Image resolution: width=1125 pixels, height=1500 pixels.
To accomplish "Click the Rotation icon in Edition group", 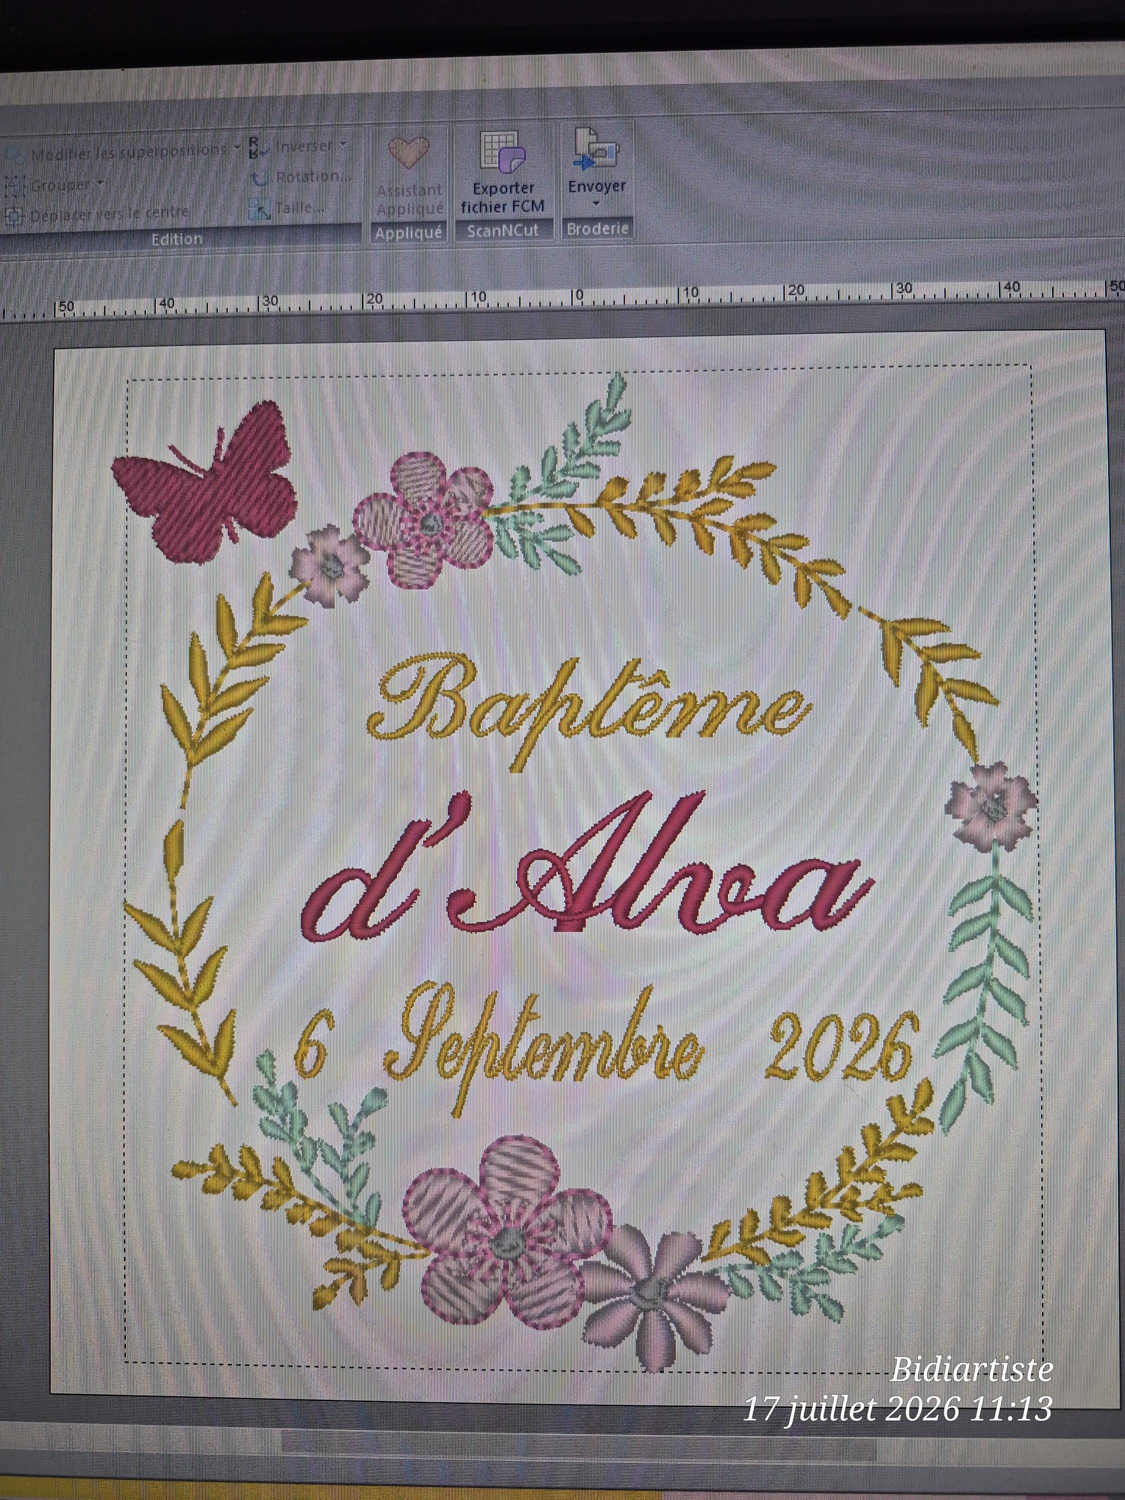I will click(260, 179).
